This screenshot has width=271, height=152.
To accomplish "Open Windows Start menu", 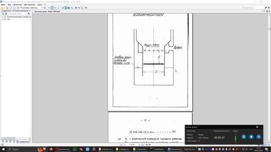I will click(x=3, y=149).
